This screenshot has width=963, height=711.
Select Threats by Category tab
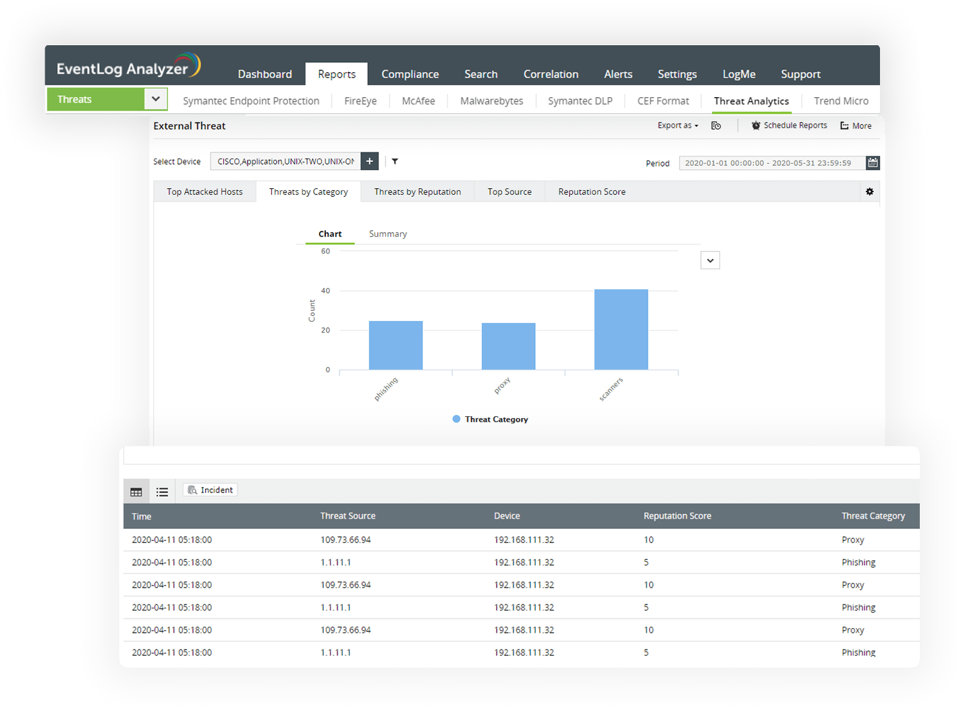(308, 192)
